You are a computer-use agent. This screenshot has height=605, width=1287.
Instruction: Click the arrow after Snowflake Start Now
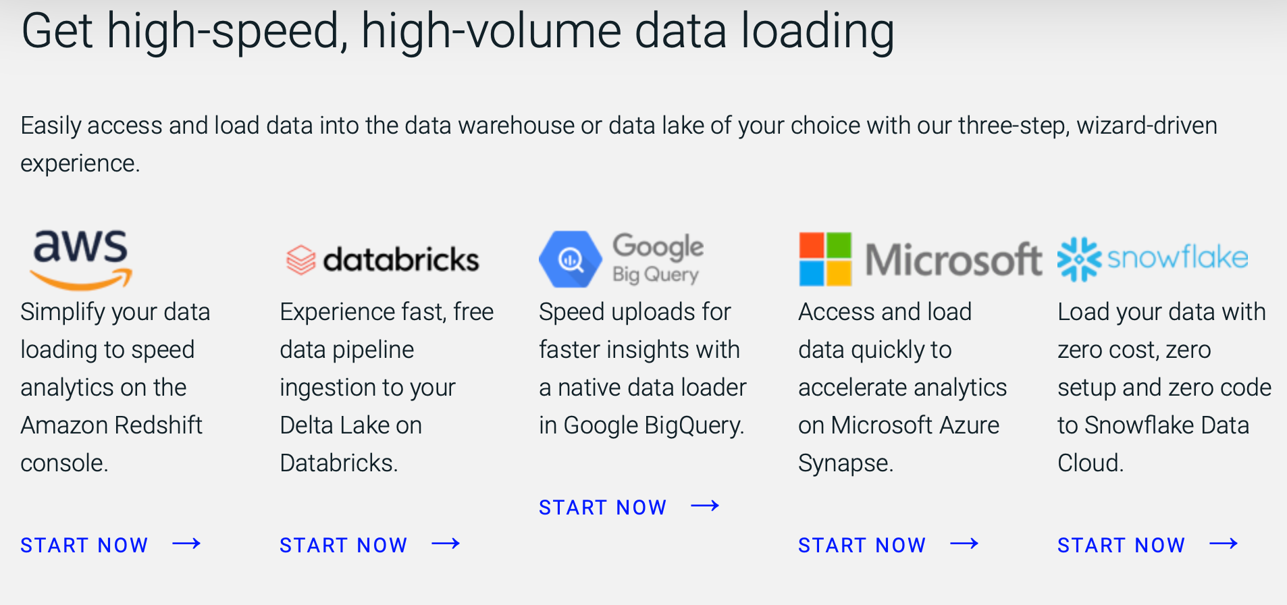(1224, 544)
